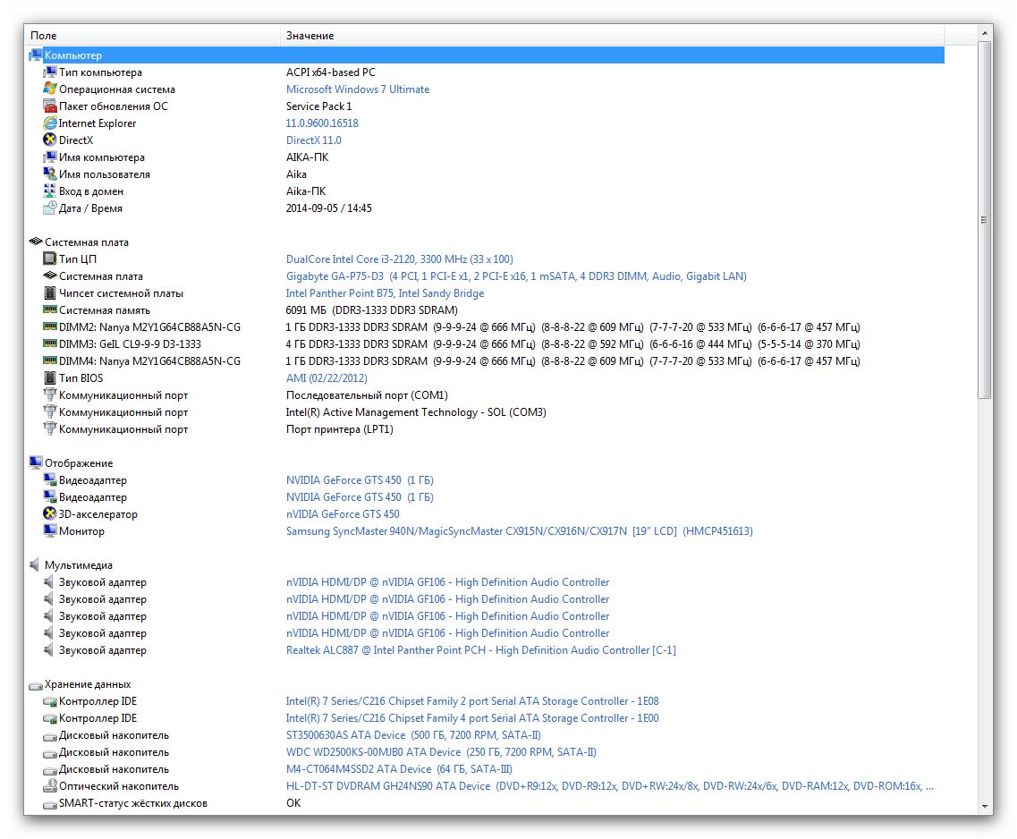Click the last Контроллер IDE row icon
Screen dimensions: 1017x839
[x=50, y=719]
